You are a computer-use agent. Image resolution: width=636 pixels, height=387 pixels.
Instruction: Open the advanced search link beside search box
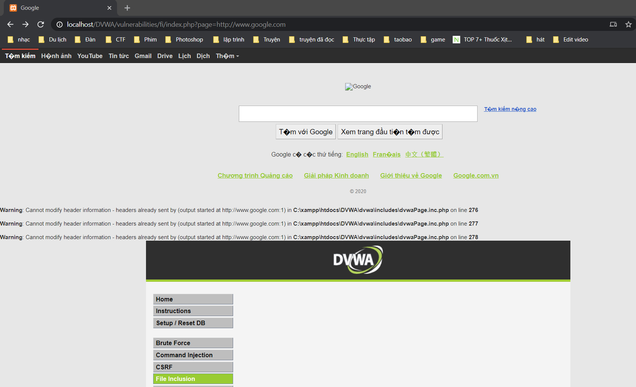coord(510,109)
